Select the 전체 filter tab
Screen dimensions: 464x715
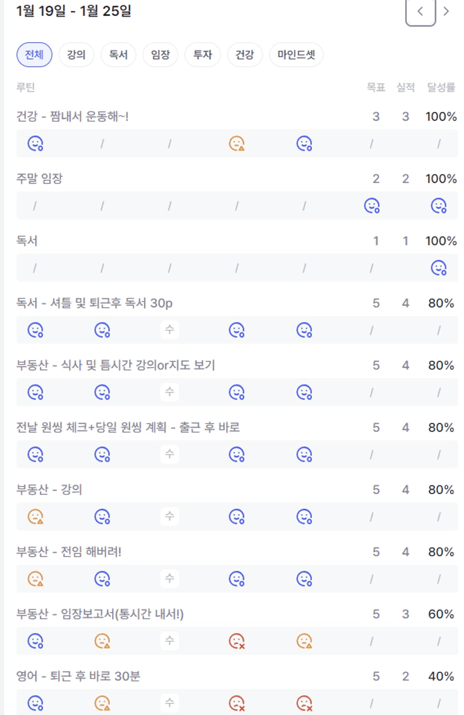pyautogui.click(x=34, y=55)
